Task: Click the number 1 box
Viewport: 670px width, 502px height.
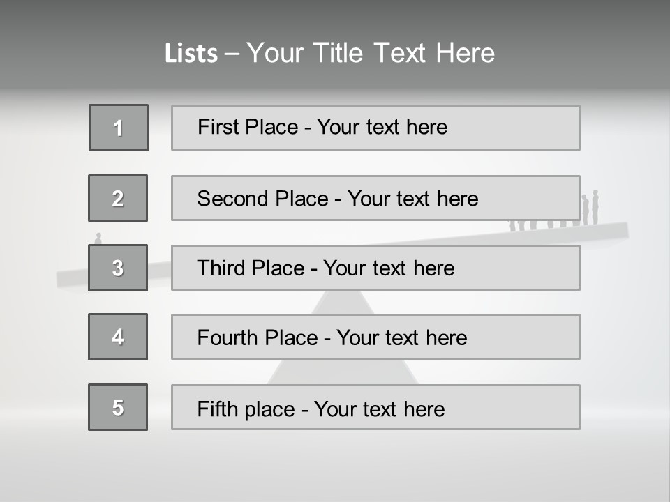Action: click(119, 128)
